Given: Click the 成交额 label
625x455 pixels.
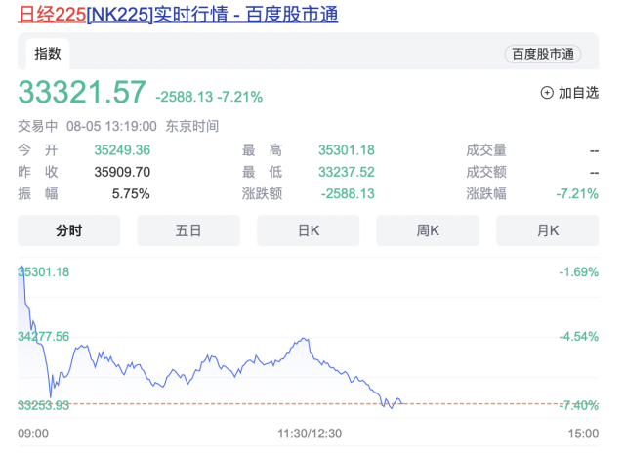Looking at the screenshot, I should [x=486, y=172].
